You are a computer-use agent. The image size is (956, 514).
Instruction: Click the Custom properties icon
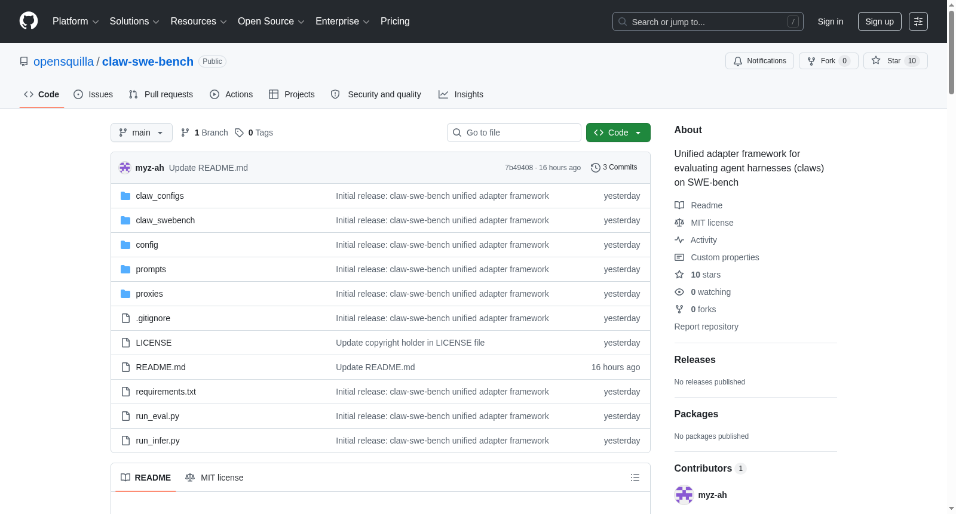pyautogui.click(x=679, y=257)
